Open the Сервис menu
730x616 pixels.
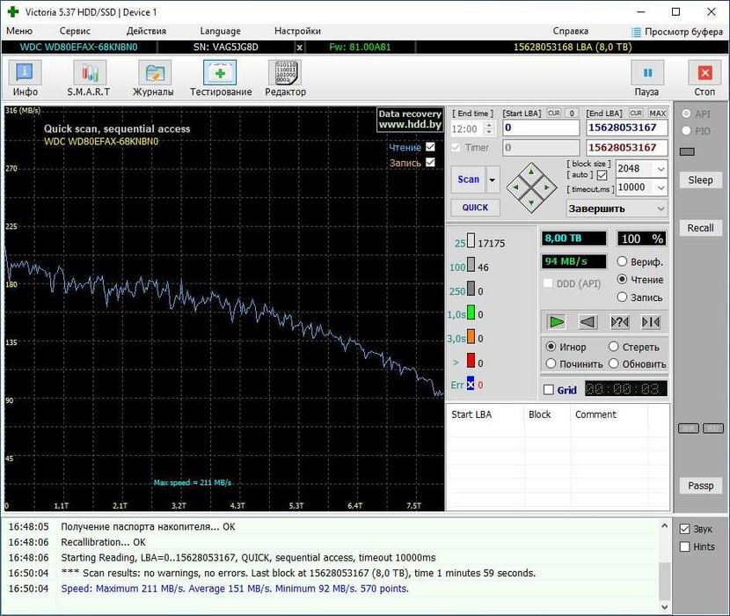click(75, 31)
